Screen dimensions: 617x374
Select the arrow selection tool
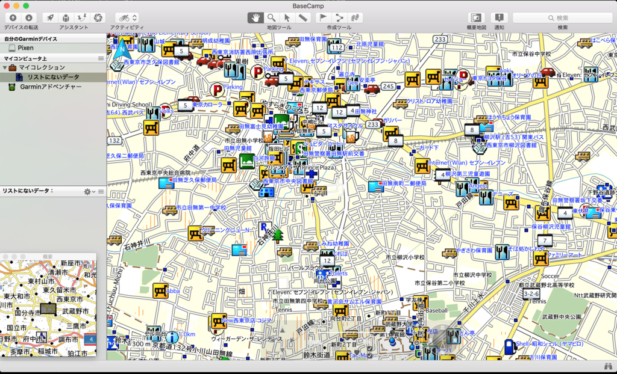coord(287,17)
